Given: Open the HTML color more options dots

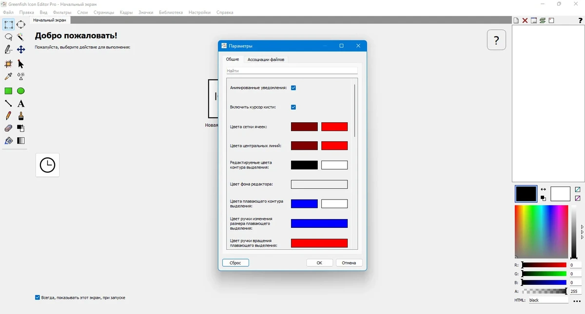Looking at the screenshot, I should tap(577, 301).
